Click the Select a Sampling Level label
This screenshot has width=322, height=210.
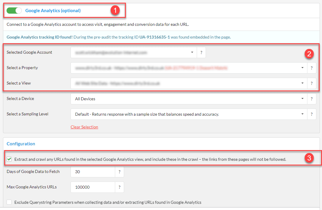click(27, 114)
